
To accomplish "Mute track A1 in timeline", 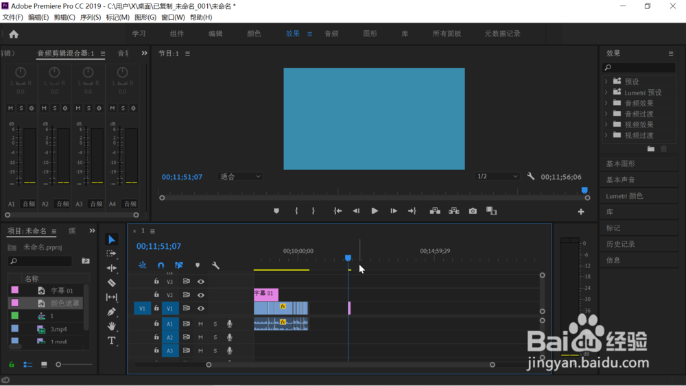I will 200,324.
